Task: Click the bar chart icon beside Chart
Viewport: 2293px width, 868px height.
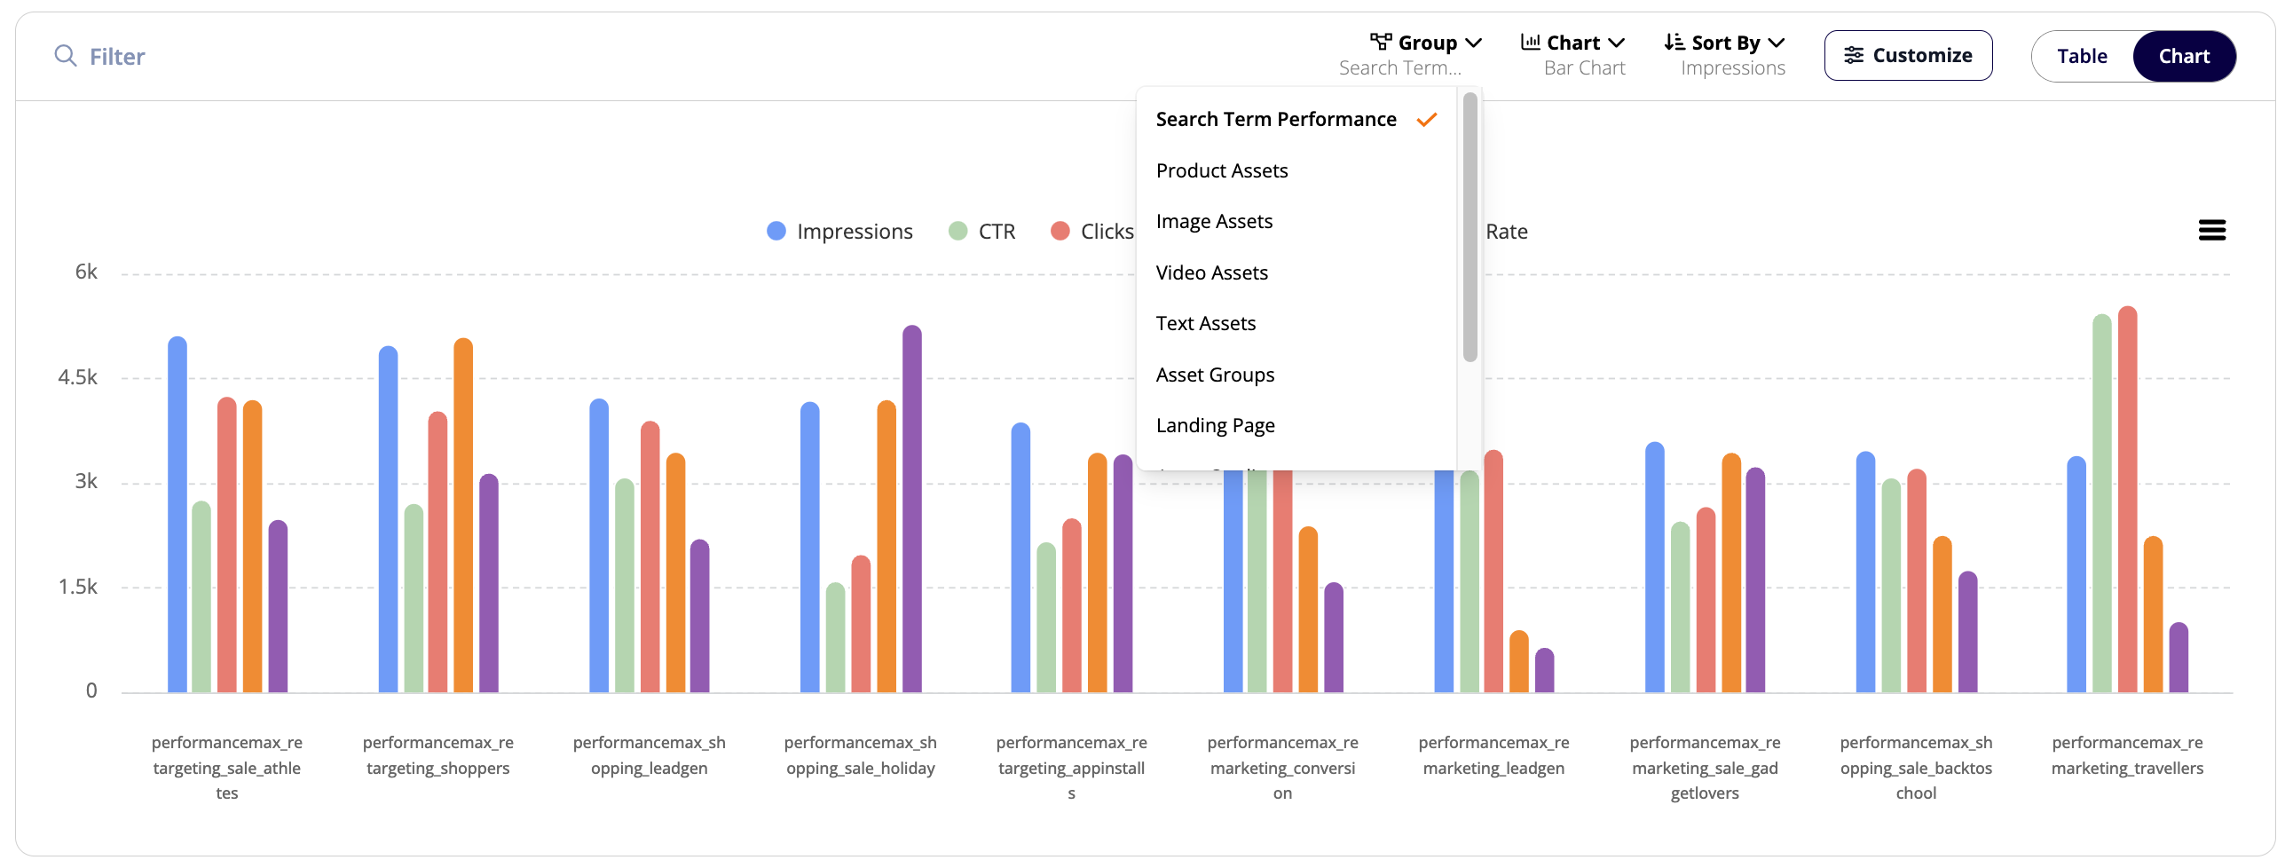Action: point(1530,42)
